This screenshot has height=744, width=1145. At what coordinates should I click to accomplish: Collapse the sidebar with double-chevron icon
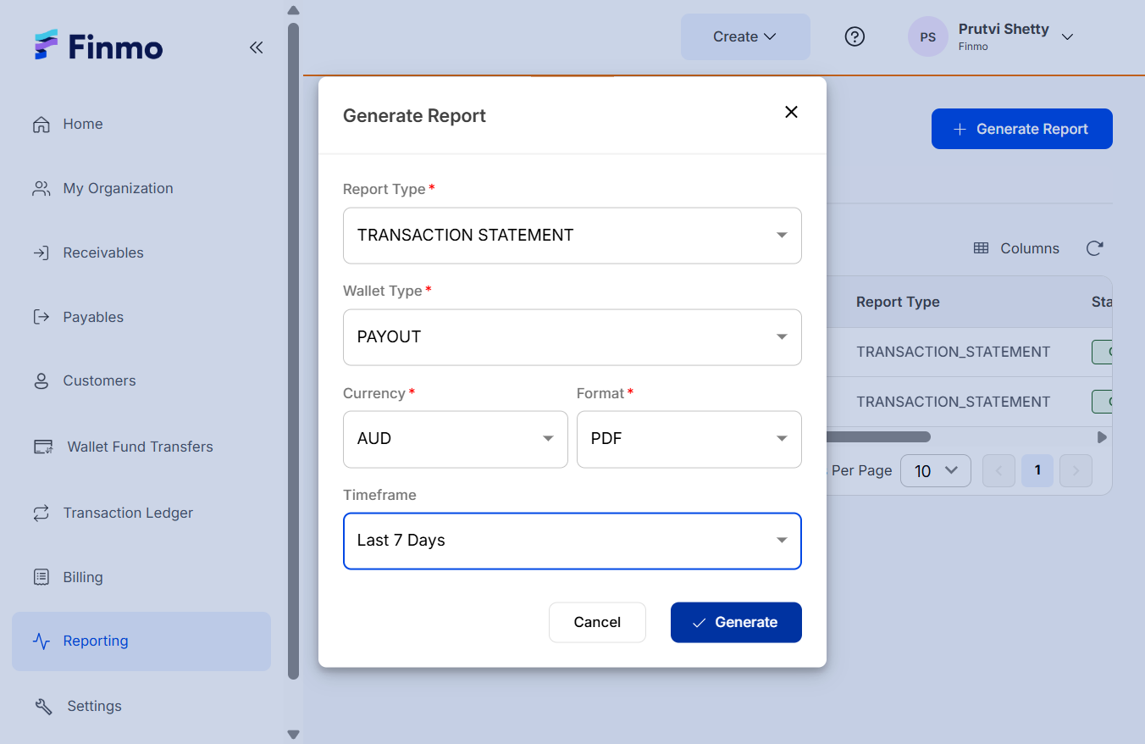256,47
